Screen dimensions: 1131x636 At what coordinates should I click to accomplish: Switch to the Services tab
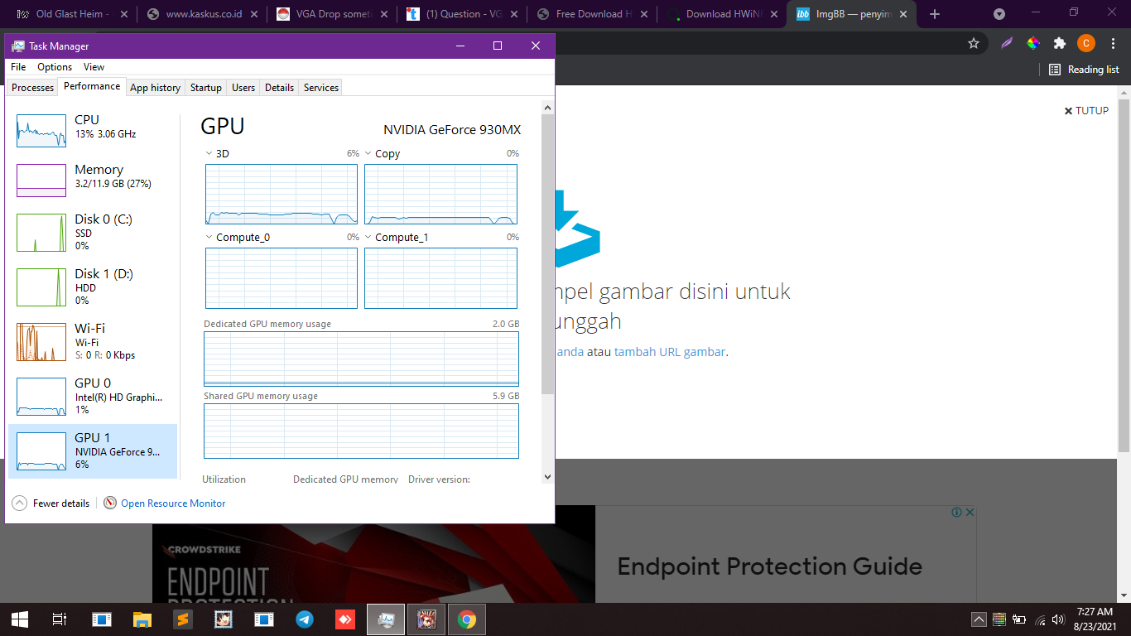pos(320,88)
